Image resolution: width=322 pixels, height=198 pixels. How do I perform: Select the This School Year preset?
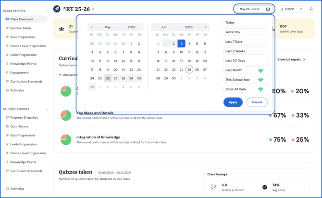pyautogui.click(x=246, y=80)
